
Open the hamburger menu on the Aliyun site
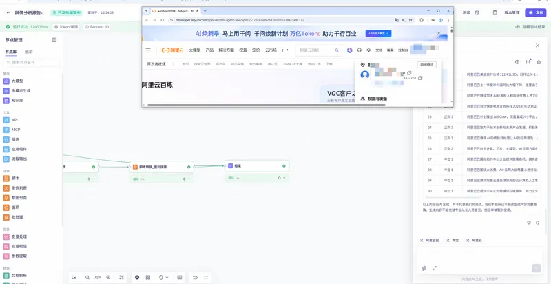pyautogui.click(x=148, y=50)
